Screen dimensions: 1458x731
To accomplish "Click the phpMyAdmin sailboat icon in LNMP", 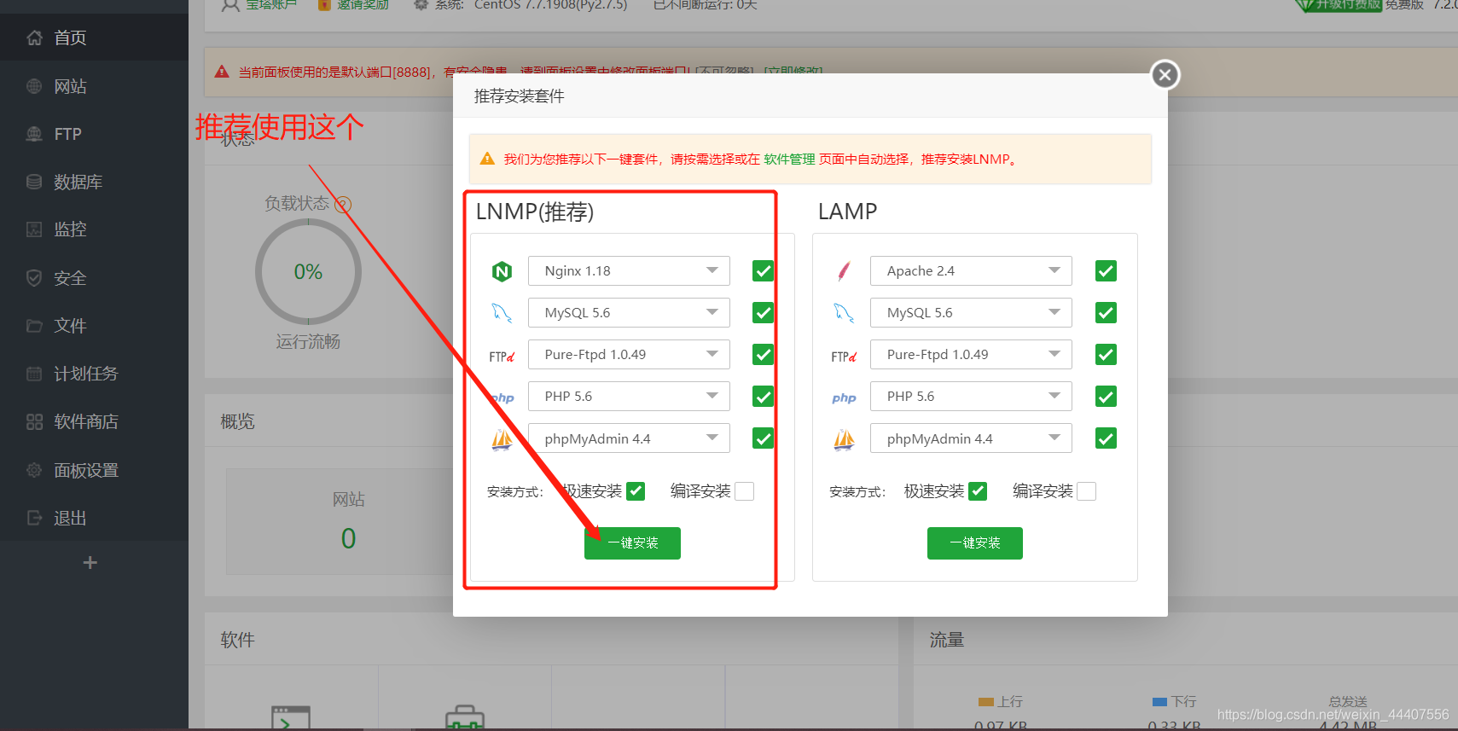I will point(502,439).
